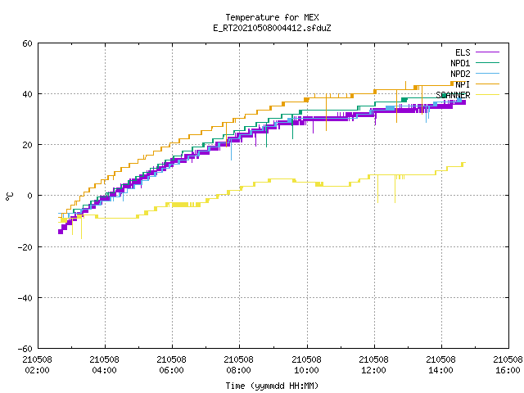Click the x-axis tick label 210508 10:00

click(306, 365)
